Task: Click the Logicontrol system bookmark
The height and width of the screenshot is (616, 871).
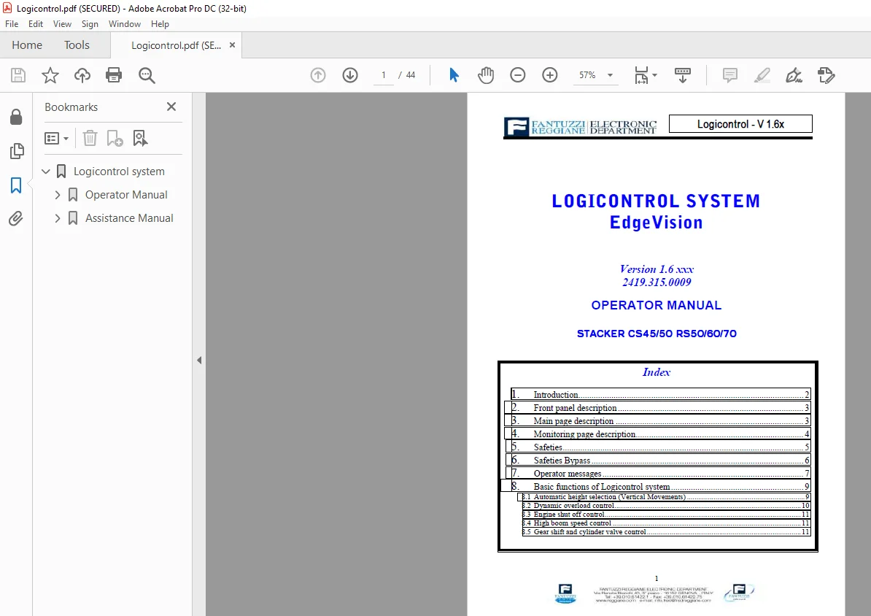Action: coord(119,172)
